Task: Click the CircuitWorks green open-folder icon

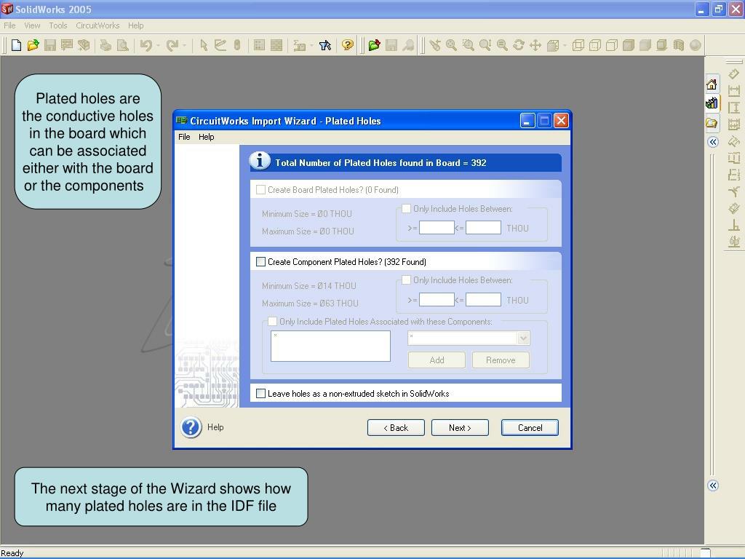Action: click(375, 45)
